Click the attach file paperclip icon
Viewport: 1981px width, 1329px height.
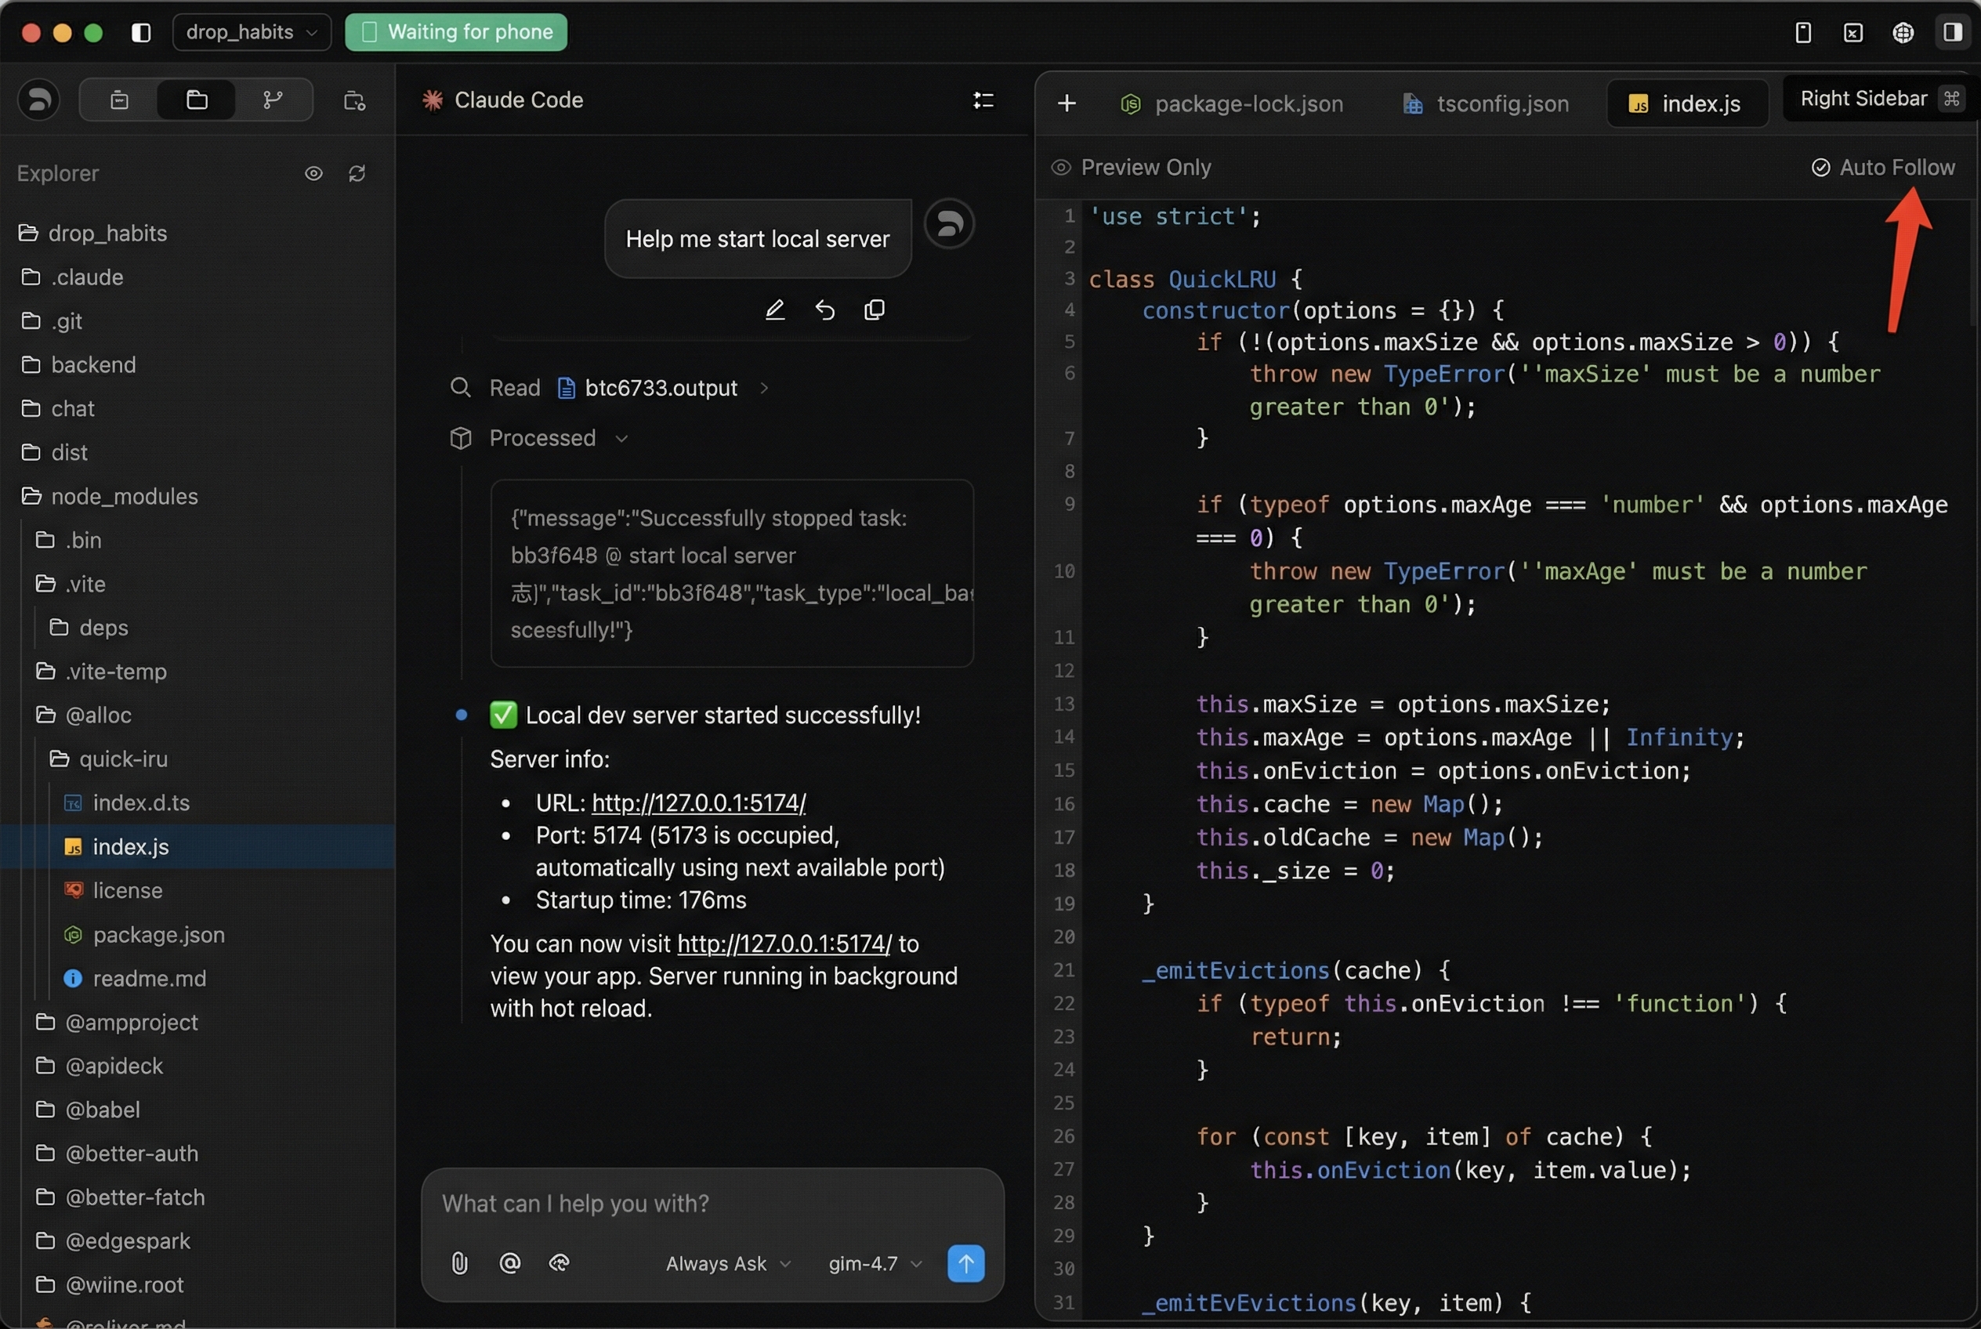(x=459, y=1263)
